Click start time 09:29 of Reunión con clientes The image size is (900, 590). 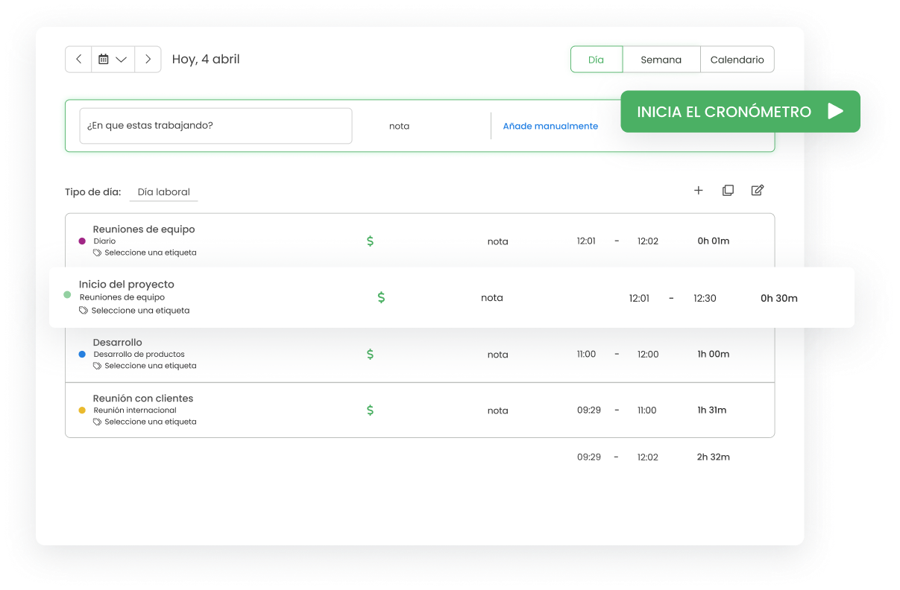(x=589, y=410)
